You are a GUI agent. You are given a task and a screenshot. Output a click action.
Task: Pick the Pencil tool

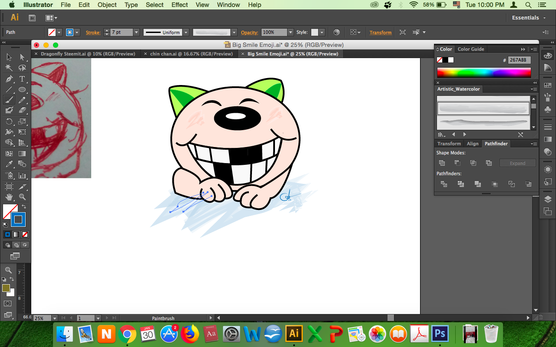point(22,100)
